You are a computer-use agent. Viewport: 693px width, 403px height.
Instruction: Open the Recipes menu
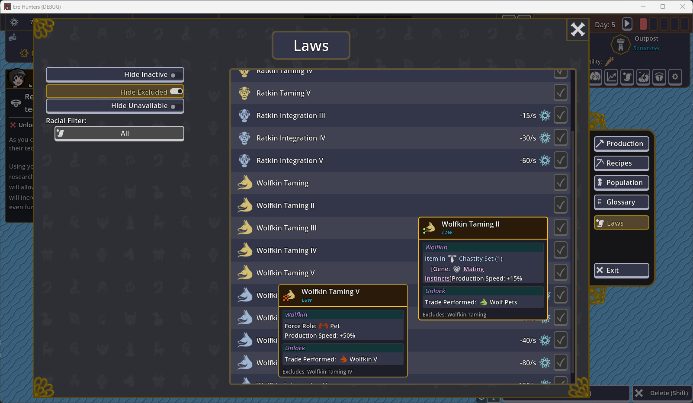pos(621,163)
